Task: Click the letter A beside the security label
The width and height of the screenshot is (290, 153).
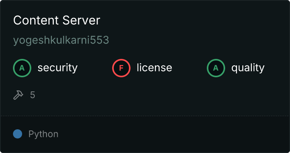Action: (22, 68)
